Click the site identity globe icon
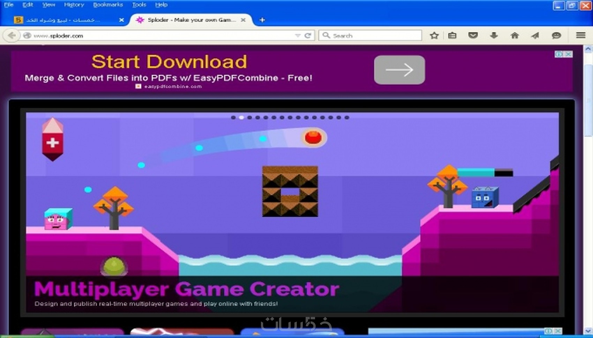The width and height of the screenshot is (593, 338). [x=27, y=36]
